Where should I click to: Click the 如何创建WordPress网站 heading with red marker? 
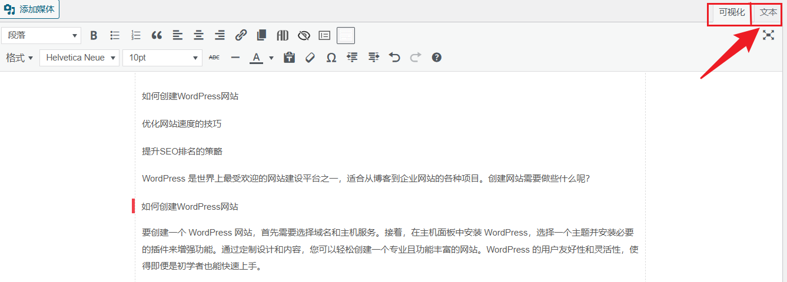tap(190, 207)
